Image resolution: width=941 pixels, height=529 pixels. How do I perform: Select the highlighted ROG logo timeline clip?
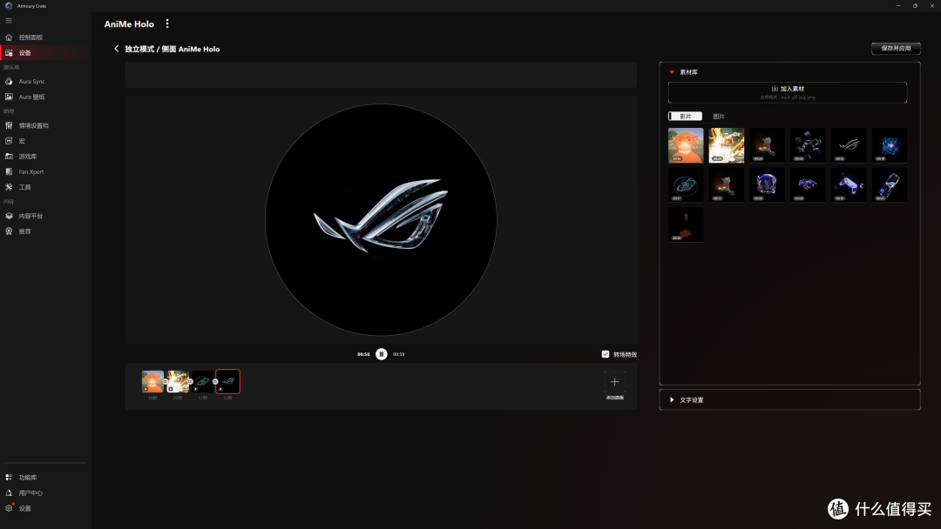pyautogui.click(x=228, y=382)
